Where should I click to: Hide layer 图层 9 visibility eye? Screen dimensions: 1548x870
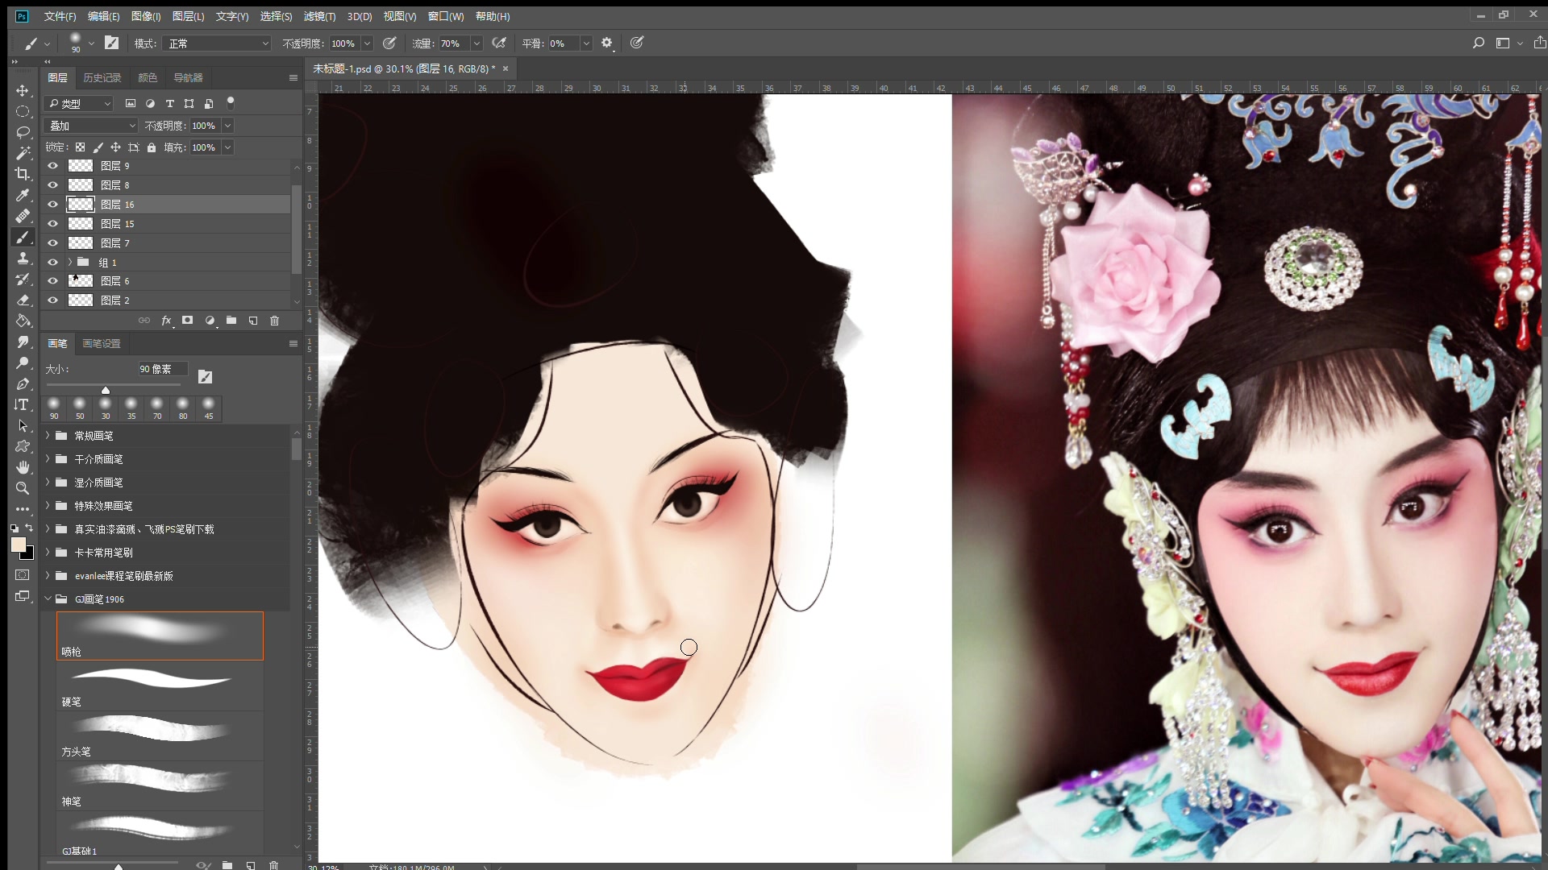(x=53, y=166)
